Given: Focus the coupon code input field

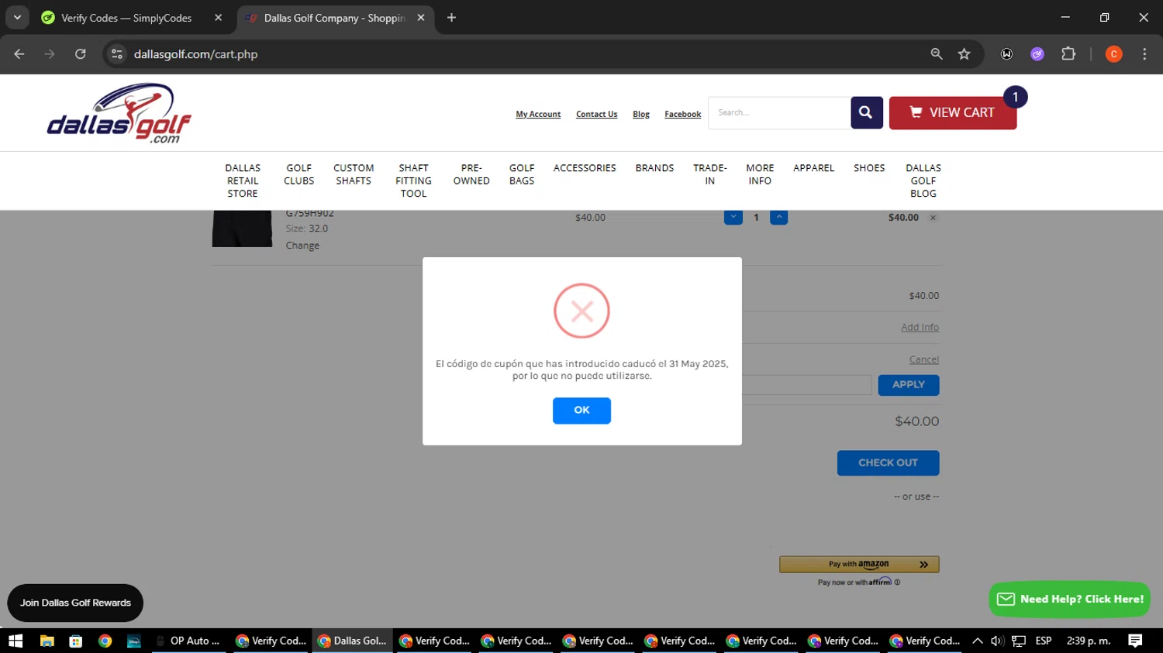Looking at the screenshot, I should click(806, 385).
